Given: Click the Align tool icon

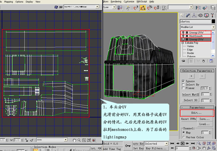Looking at the screenshot, I should pyautogui.click(x=205, y=8).
